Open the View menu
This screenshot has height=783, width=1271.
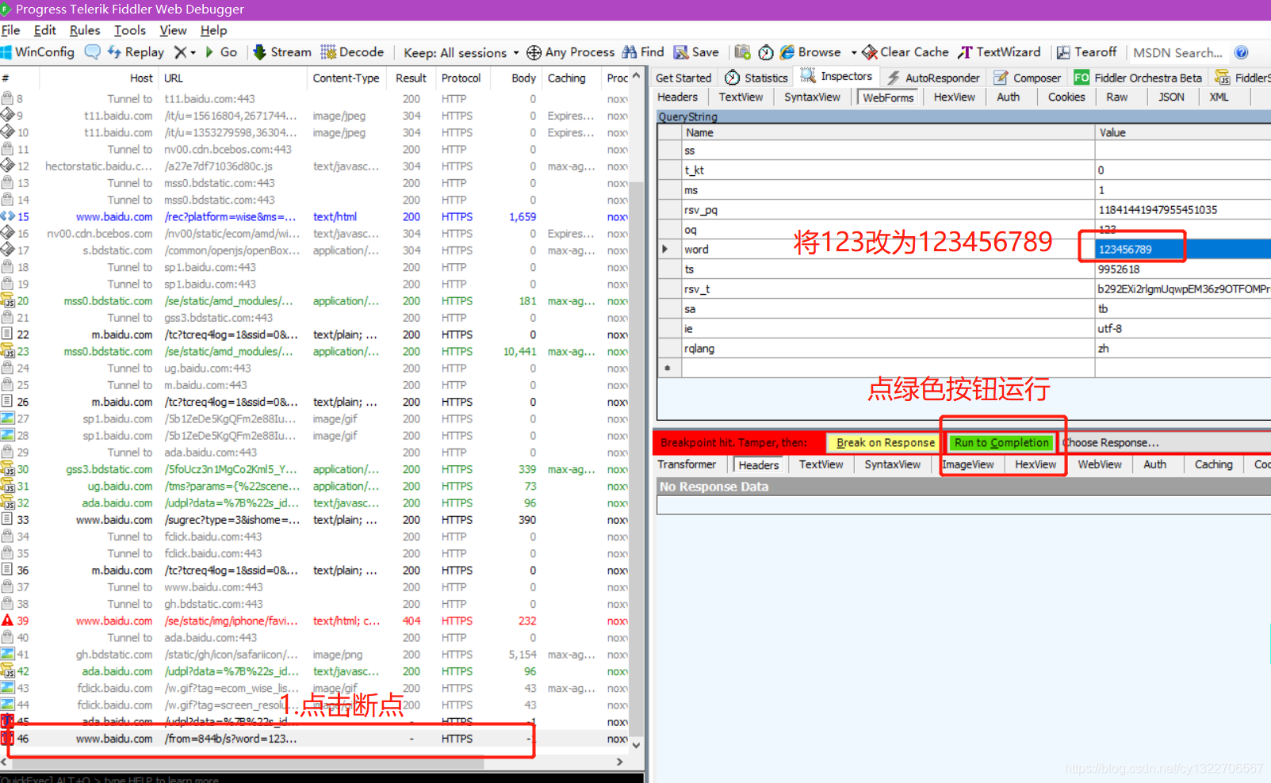(173, 30)
